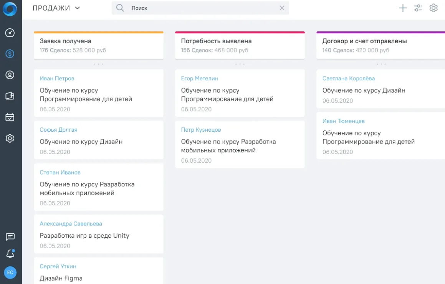
Task: Open the filter sliders icon
Action: click(x=418, y=8)
